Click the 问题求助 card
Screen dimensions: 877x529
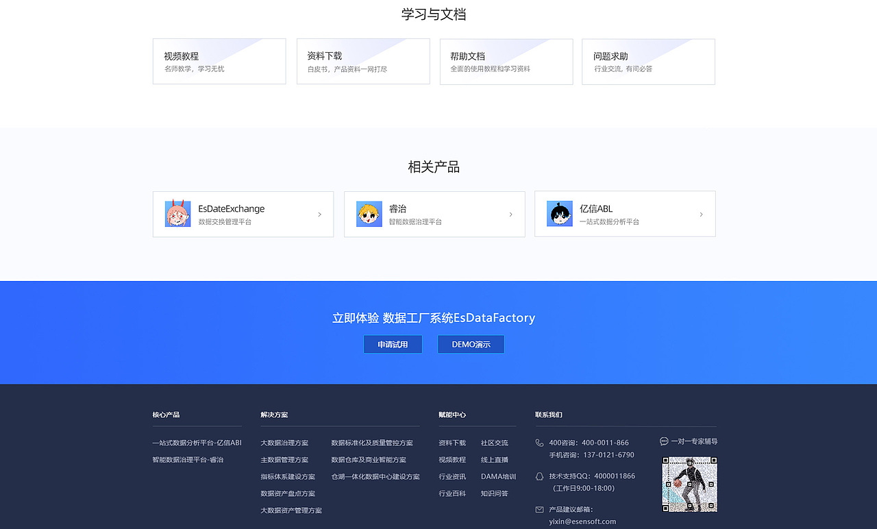648,61
